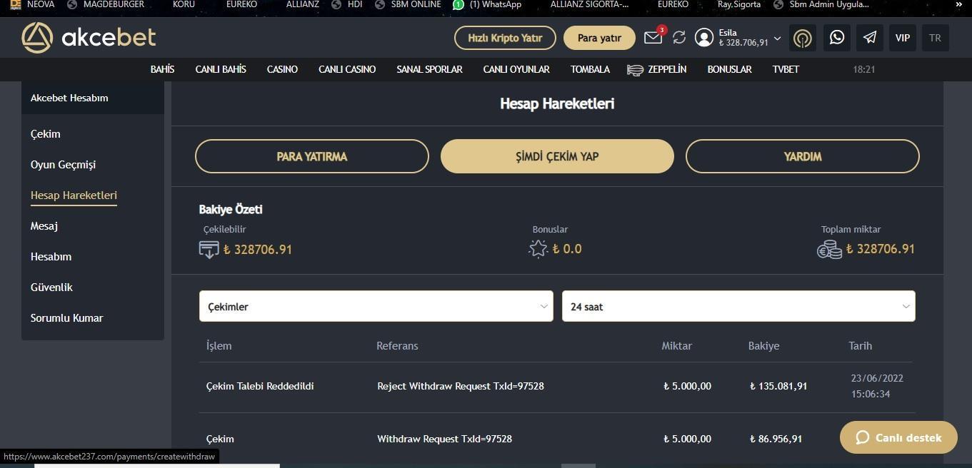The height and width of the screenshot is (468, 972).
Task: Open the podcast broadcast icon button
Action: point(803,38)
